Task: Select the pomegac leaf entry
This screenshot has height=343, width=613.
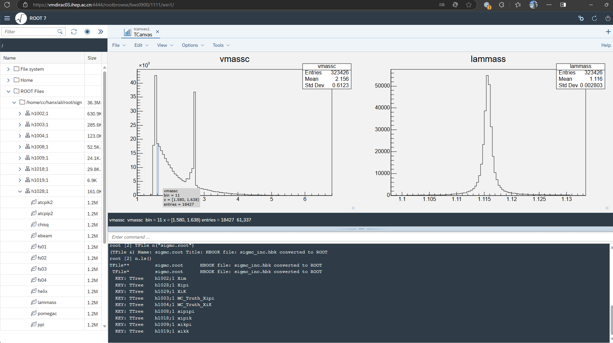Action: tap(47, 313)
